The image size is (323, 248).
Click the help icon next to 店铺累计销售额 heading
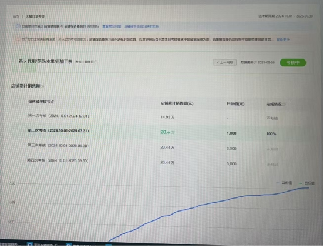pyautogui.click(x=42, y=86)
